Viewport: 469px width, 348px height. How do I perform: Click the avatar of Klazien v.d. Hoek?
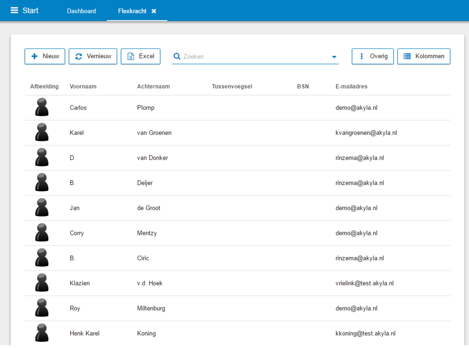click(42, 282)
